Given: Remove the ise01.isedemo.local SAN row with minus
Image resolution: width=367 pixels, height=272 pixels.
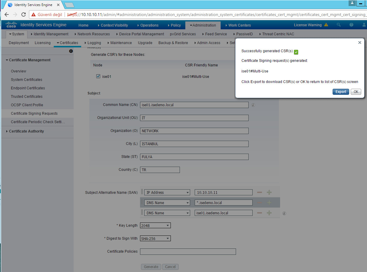Looking at the screenshot, I should (260, 213).
